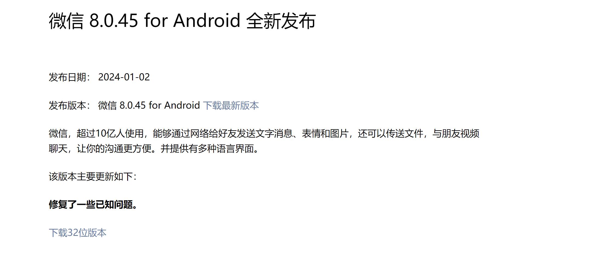Viewport: 594px width, 257px height.
Task: Click the version text 微信 8.0.45 for Android
Action: 149,105
